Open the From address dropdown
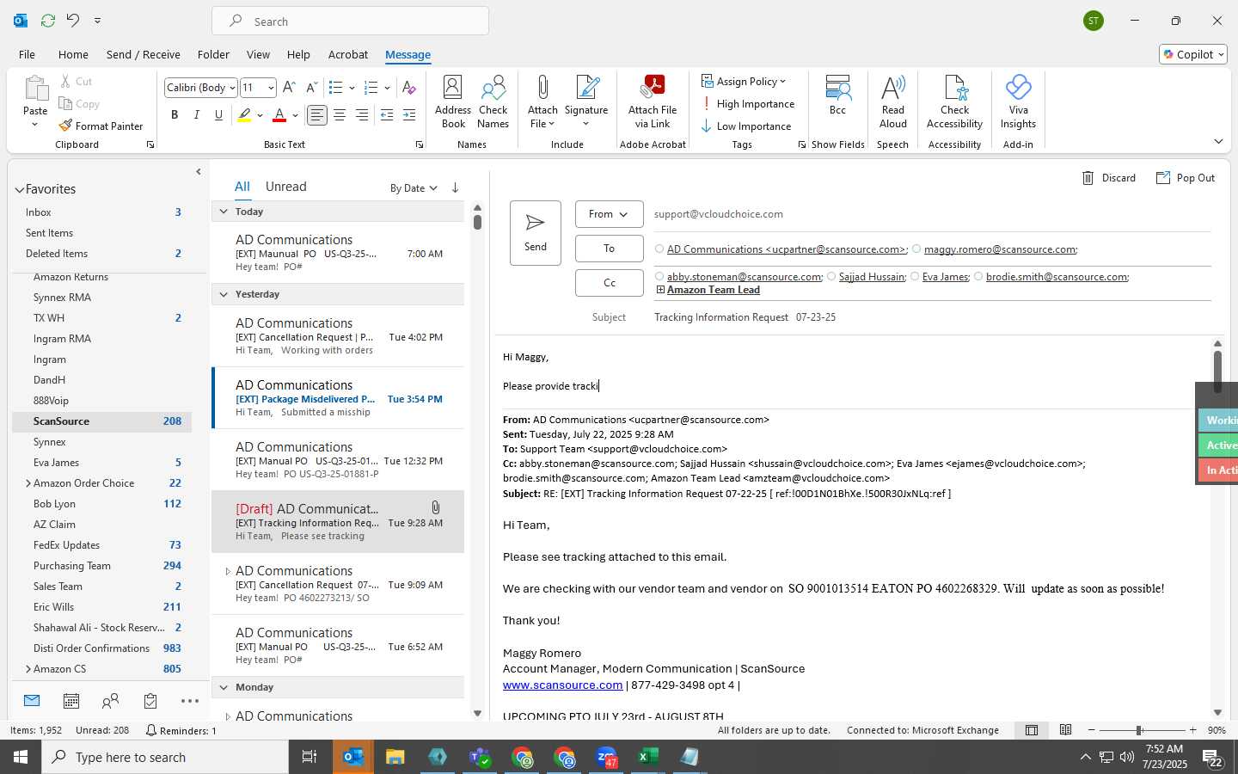Image resolution: width=1238 pixels, height=774 pixels. click(609, 214)
